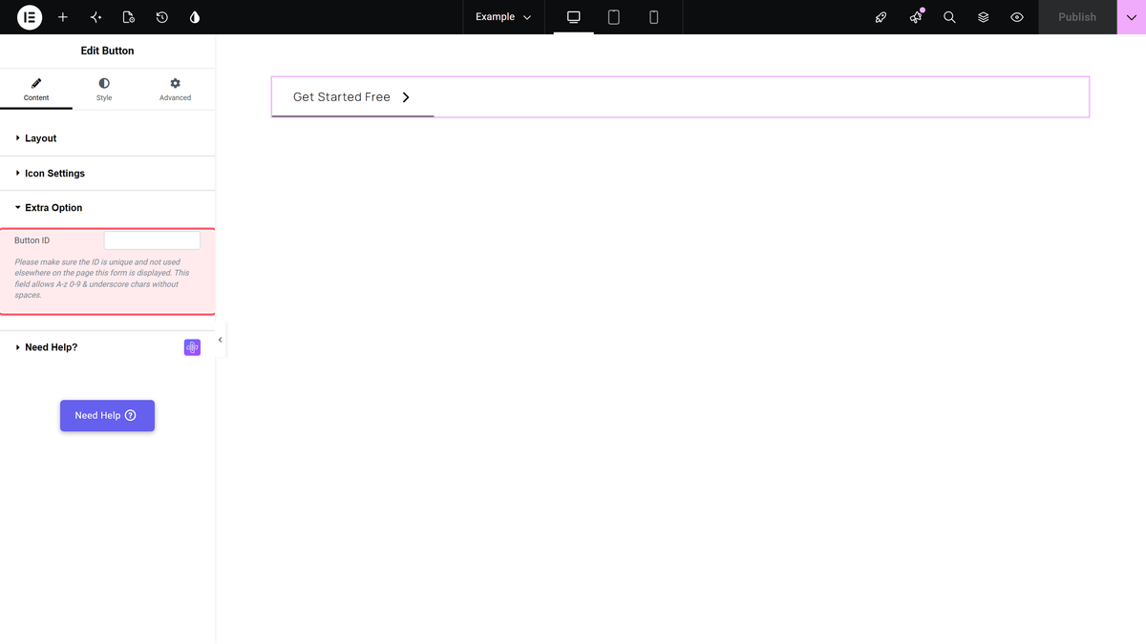Expand the Layout section
This screenshot has width=1146, height=644.
coord(107,138)
